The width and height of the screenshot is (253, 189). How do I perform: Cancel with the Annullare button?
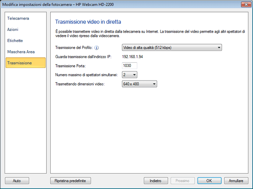(x=236, y=181)
